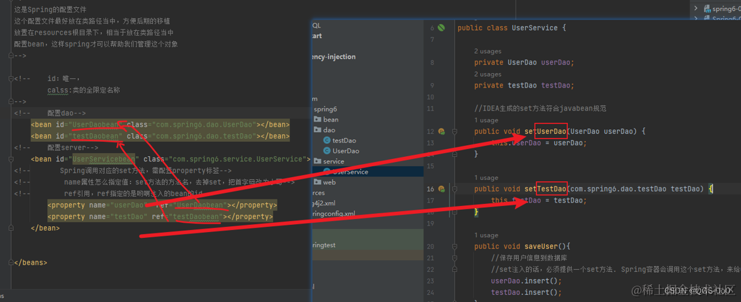741x302 pixels.
Task: Fold the id/class comment block in XML
Action: [10, 78]
